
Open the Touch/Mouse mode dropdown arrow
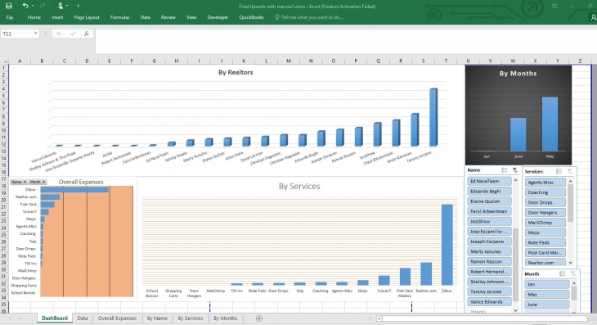67,6
